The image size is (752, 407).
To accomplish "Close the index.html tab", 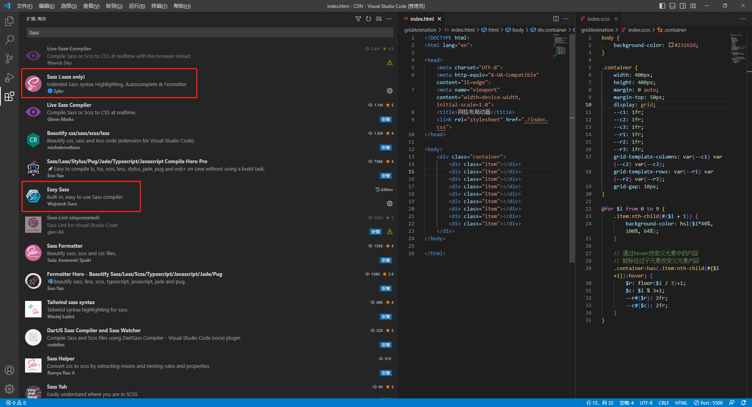I will [x=439, y=19].
